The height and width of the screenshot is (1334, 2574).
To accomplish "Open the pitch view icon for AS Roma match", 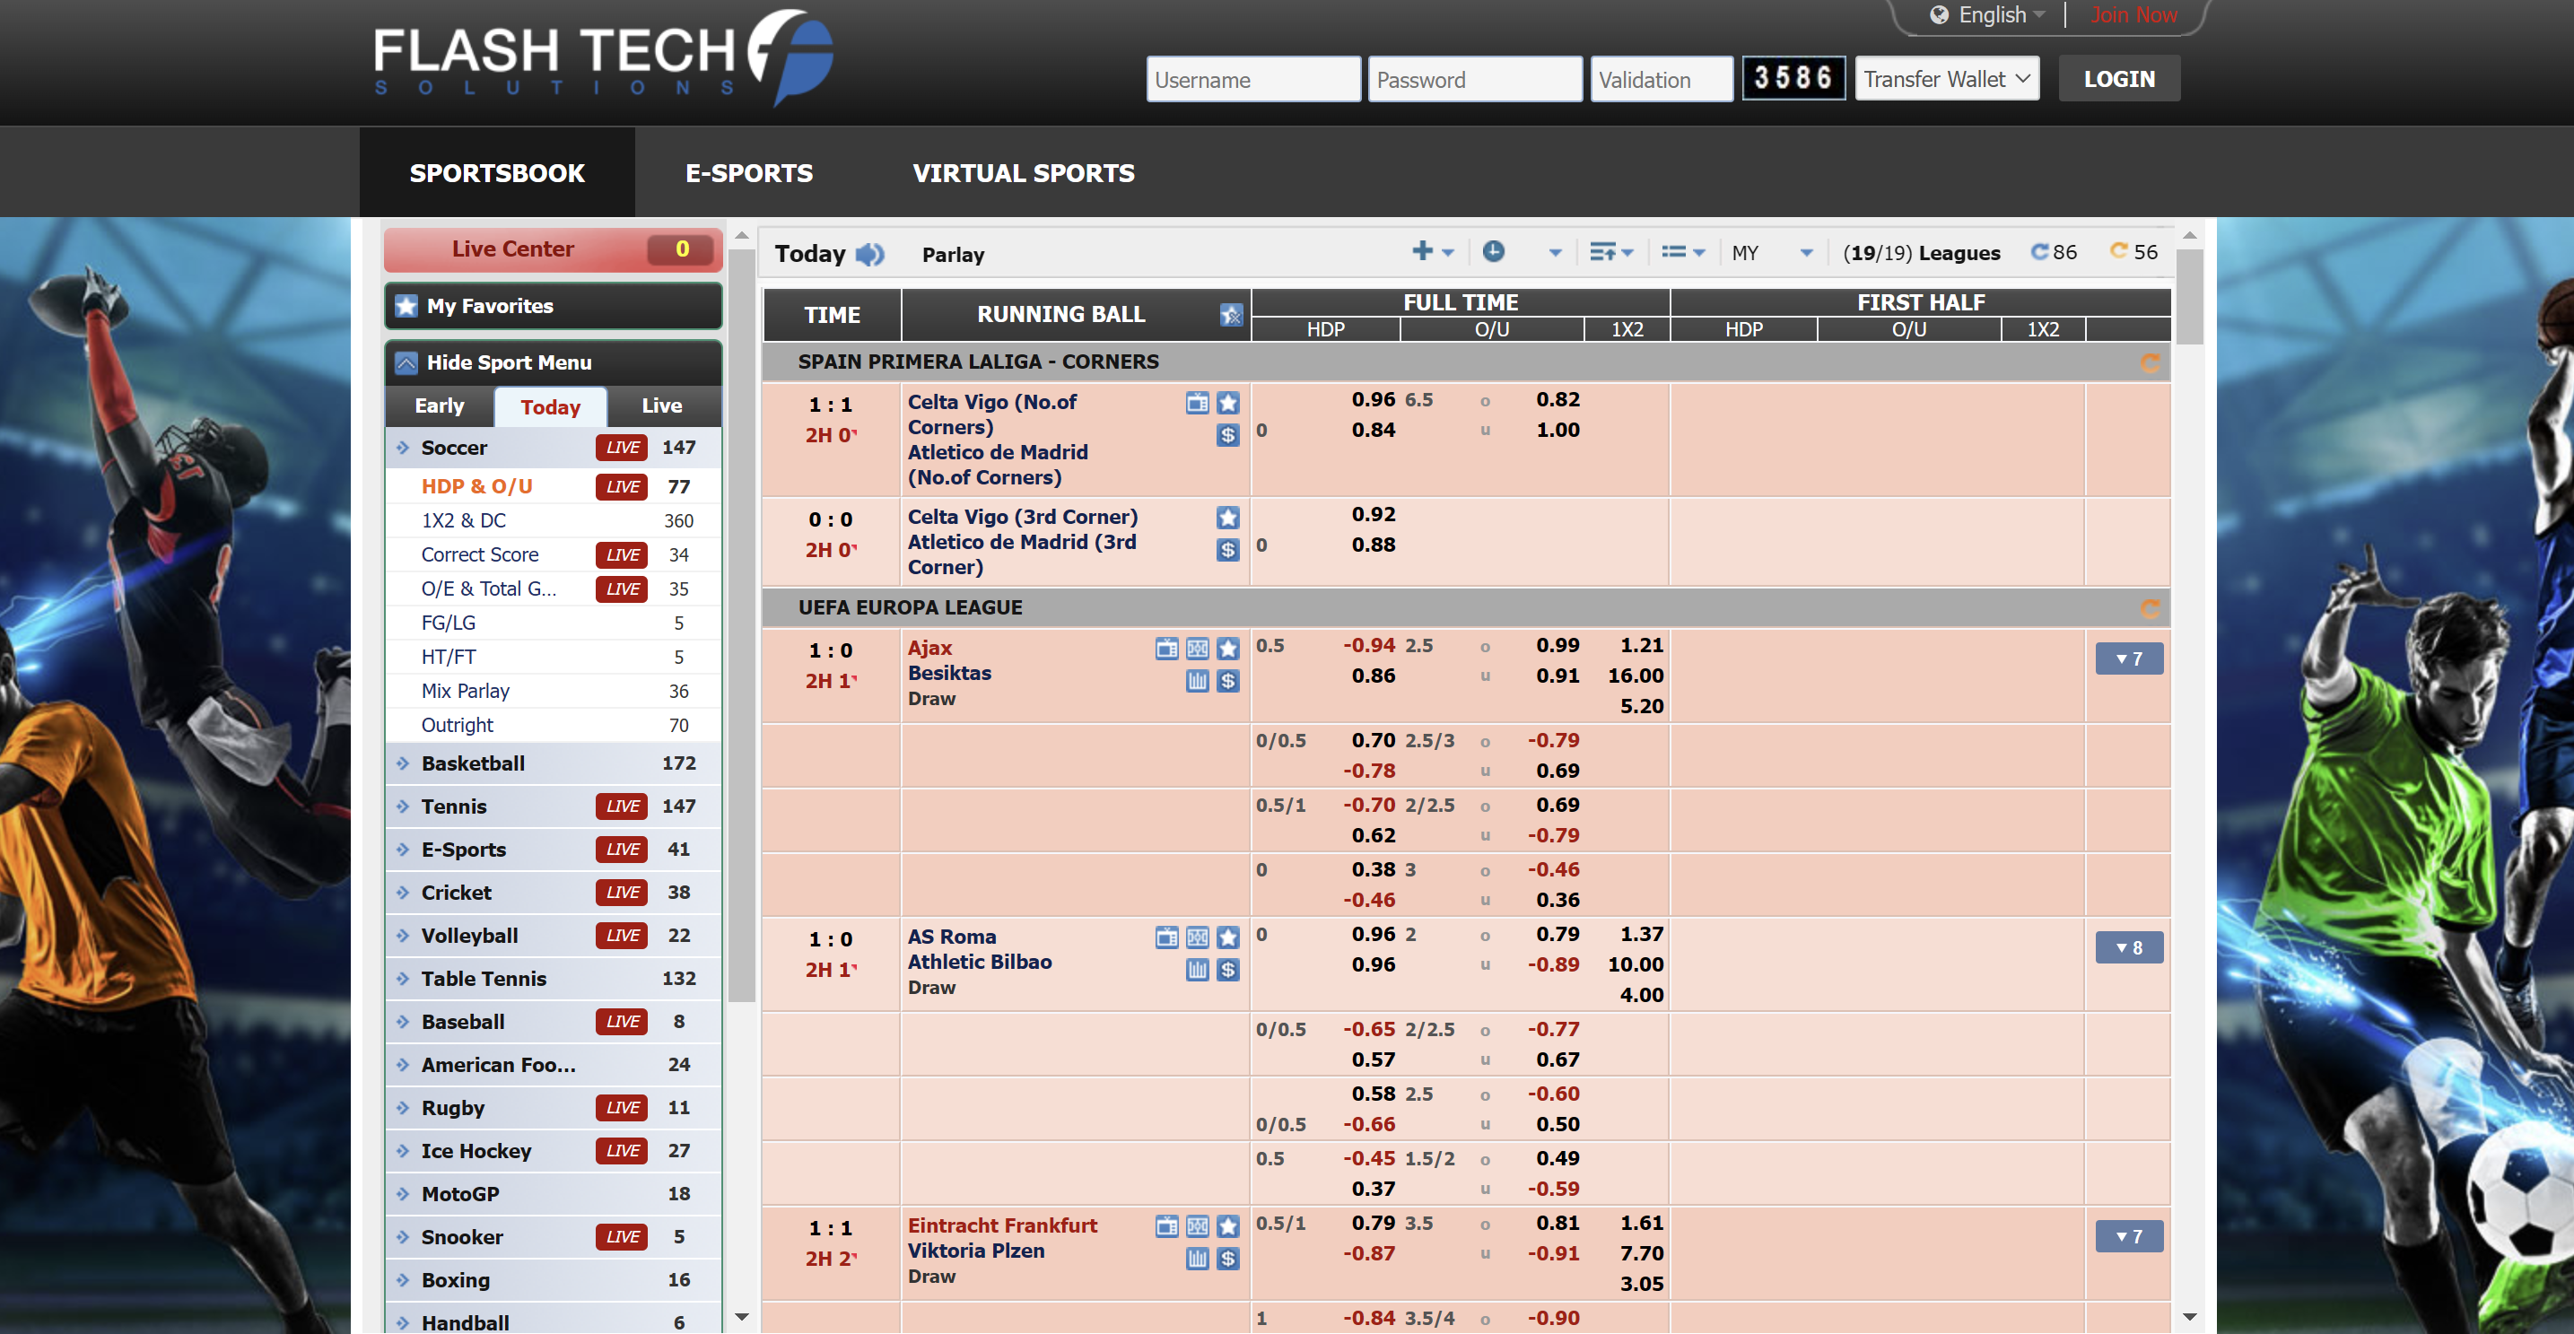I will (1197, 937).
